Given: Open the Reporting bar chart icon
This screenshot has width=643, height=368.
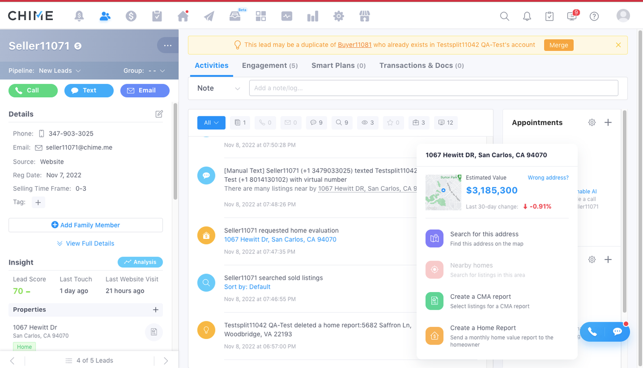Looking at the screenshot, I should coord(312,16).
